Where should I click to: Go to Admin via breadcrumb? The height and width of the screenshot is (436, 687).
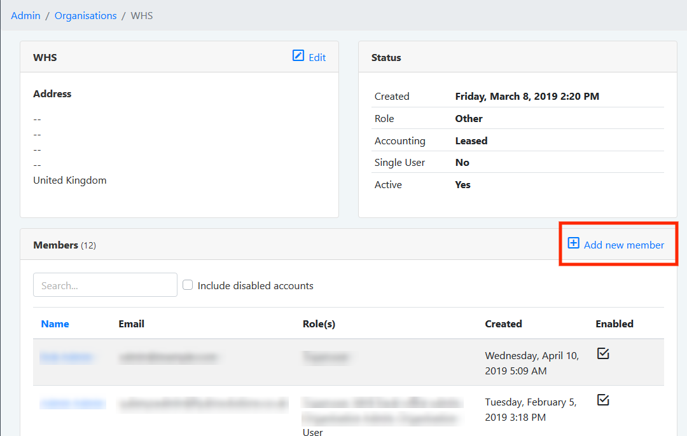click(x=25, y=15)
